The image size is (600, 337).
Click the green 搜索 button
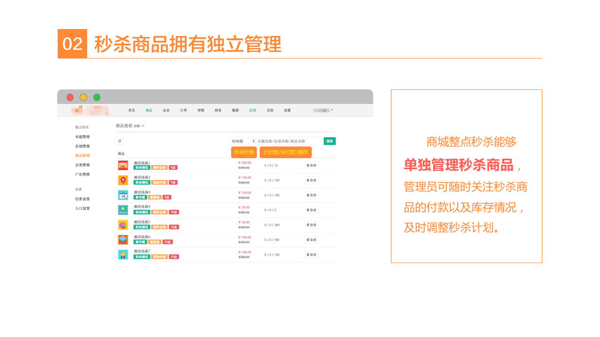point(330,141)
